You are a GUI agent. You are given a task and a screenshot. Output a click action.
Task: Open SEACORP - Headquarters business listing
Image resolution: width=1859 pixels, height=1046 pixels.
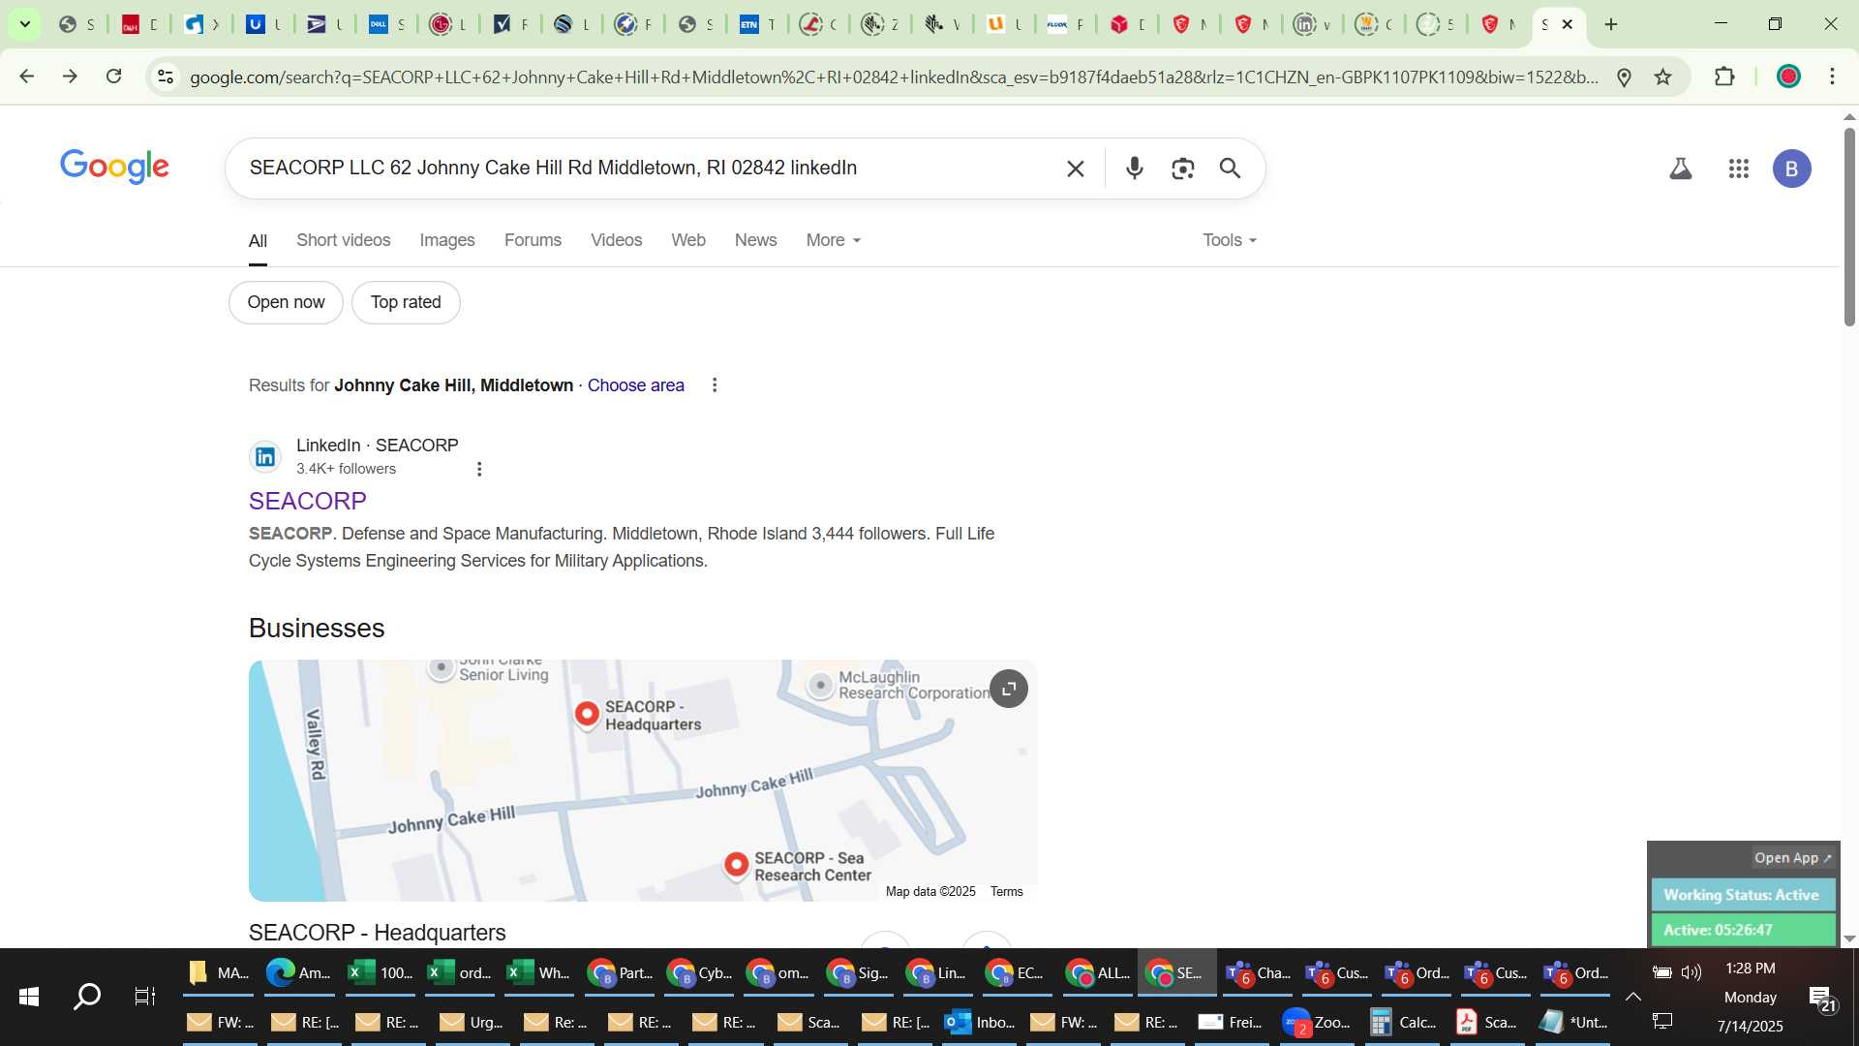(x=378, y=933)
